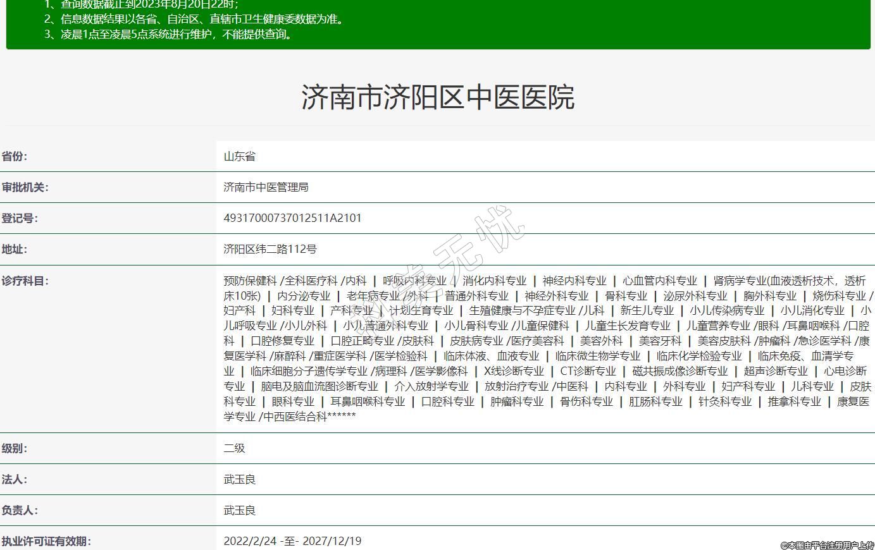The image size is (875, 550).
Task: Select the 登记号 row label
Action: pyautogui.click(x=20, y=219)
